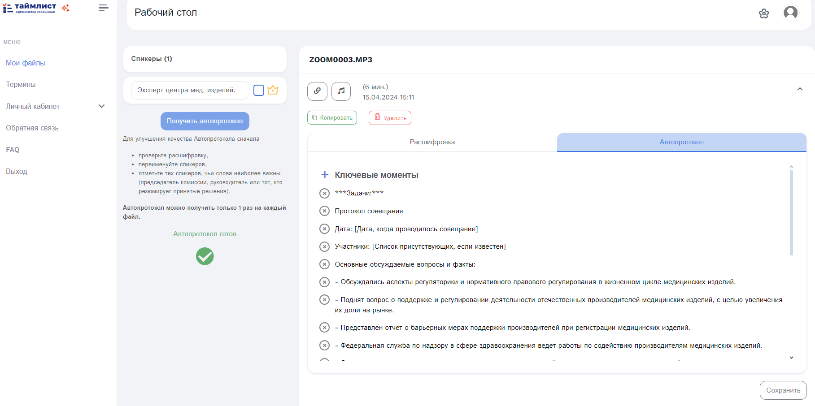Click the music note audio icon
The image size is (815, 406).
coord(341,91)
